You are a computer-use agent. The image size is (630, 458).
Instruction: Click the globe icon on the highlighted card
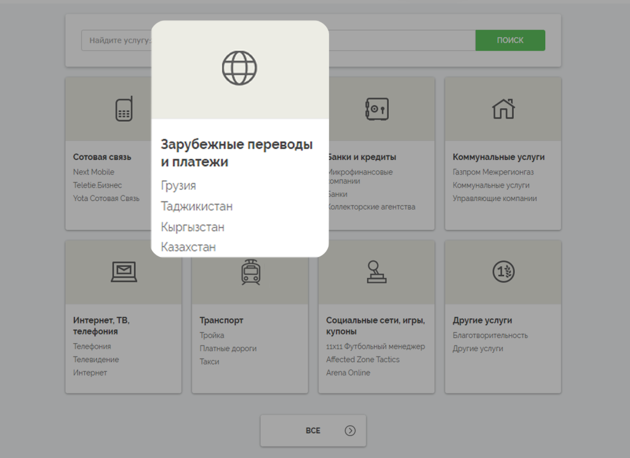click(239, 68)
